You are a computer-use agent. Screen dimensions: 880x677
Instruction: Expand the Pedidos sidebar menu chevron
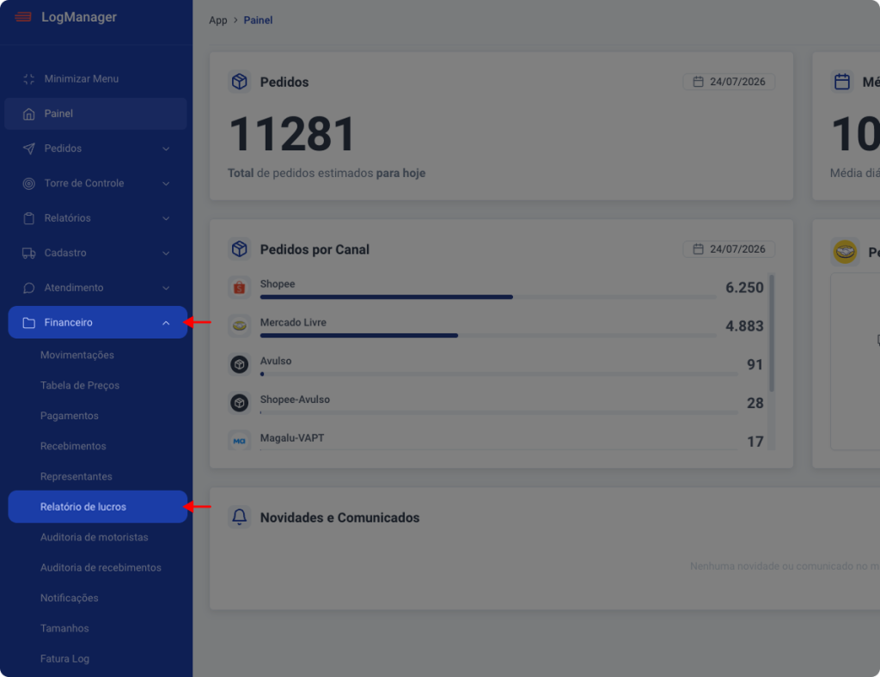tap(166, 149)
